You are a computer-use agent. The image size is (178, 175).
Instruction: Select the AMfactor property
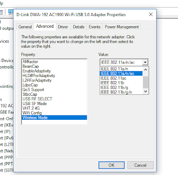(x=54, y=61)
